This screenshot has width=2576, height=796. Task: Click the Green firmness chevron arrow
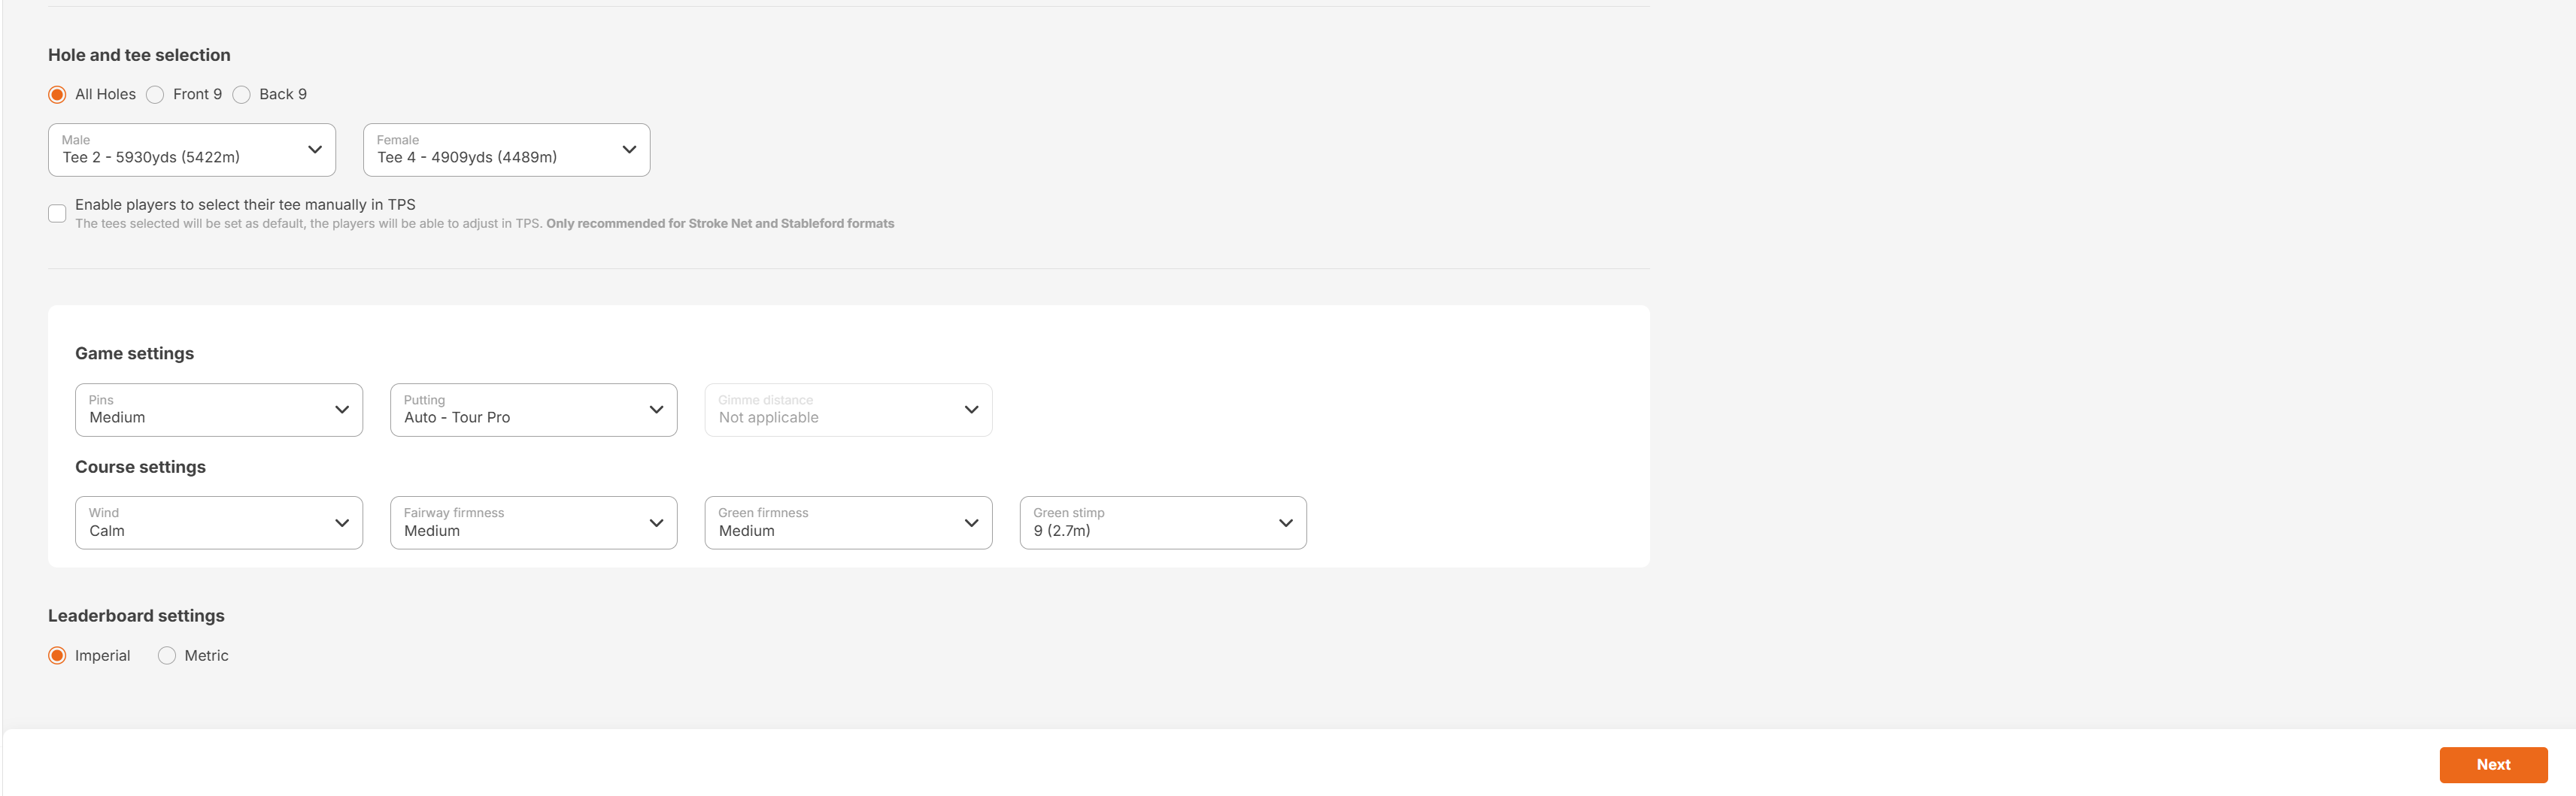pyautogui.click(x=971, y=523)
